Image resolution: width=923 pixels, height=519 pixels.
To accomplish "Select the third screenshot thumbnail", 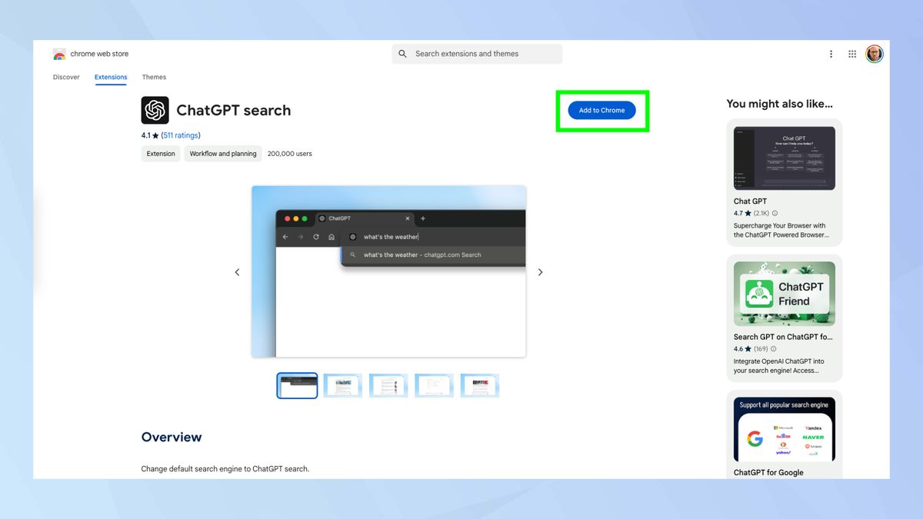I will [388, 385].
